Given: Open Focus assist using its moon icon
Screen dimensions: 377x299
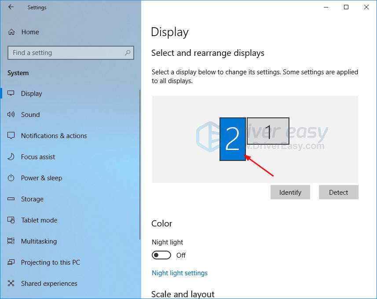Looking at the screenshot, I should pyautogui.click(x=12, y=157).
